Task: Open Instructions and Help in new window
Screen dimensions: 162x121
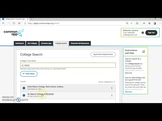Action: click(x=144, y=52)
